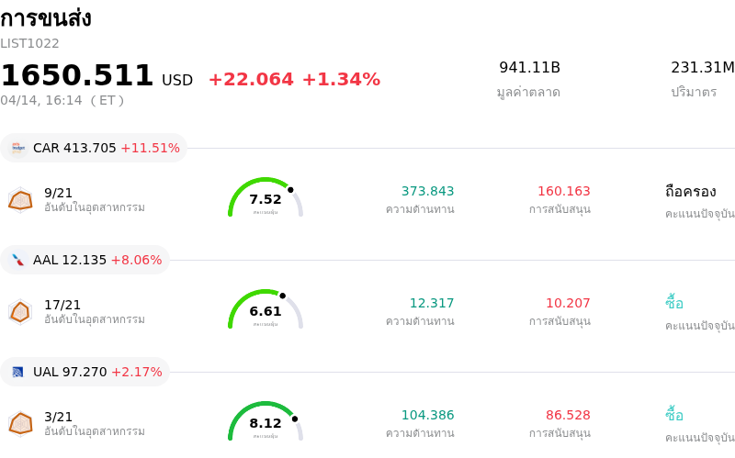Image resolution: width=735 pixels, height=458 pixels.
Task: Click the CAR company logo icon
Action: [18, 148]
